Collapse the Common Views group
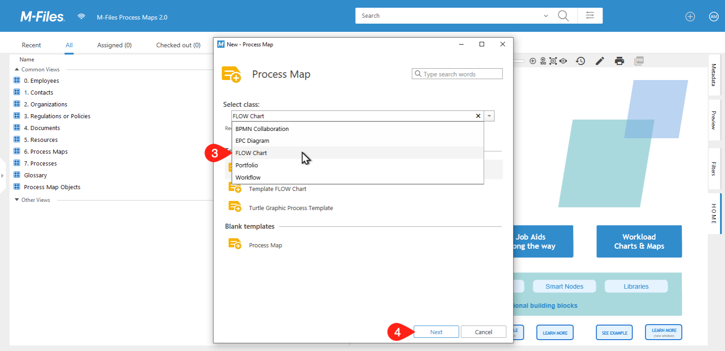725x351 pixels. pyautogui.click(x=17, y=70)
